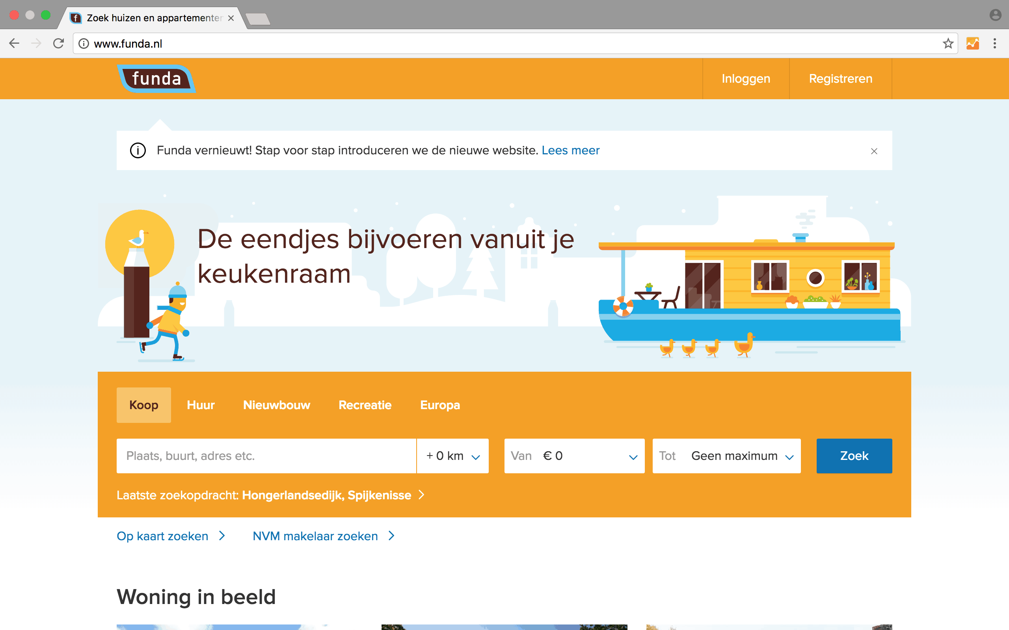Click the funda logo

(x=157, y=78)
